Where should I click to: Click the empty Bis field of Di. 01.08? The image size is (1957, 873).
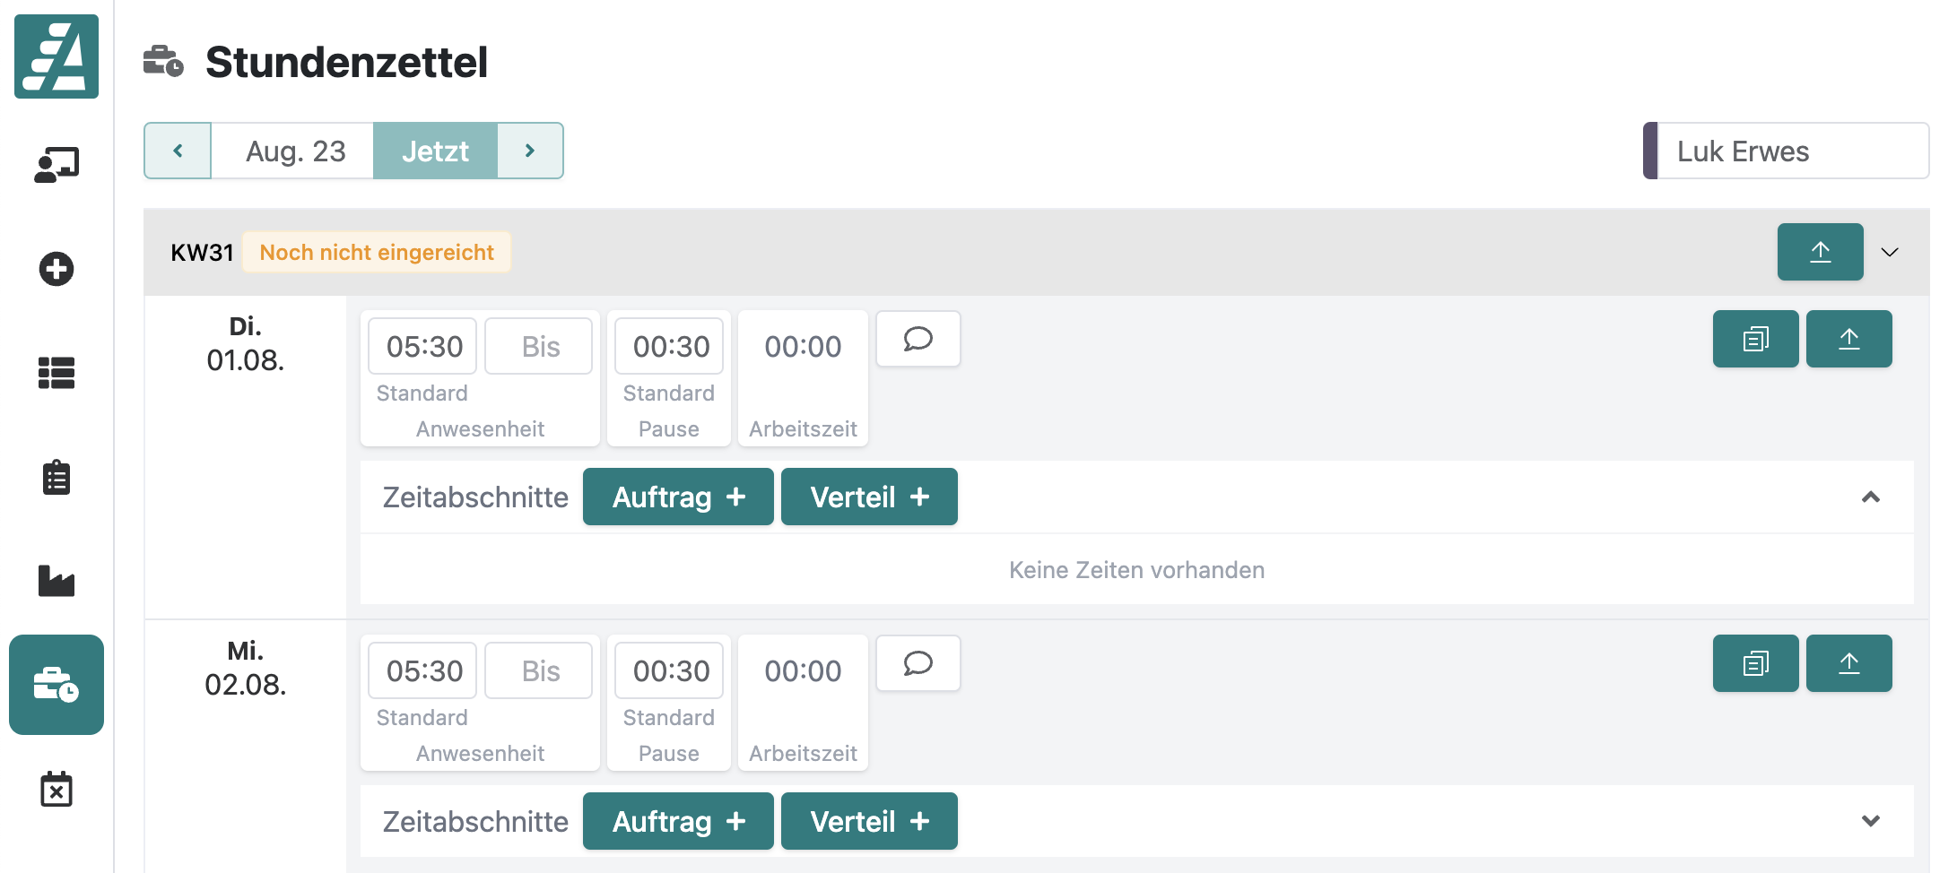point(538,346)
